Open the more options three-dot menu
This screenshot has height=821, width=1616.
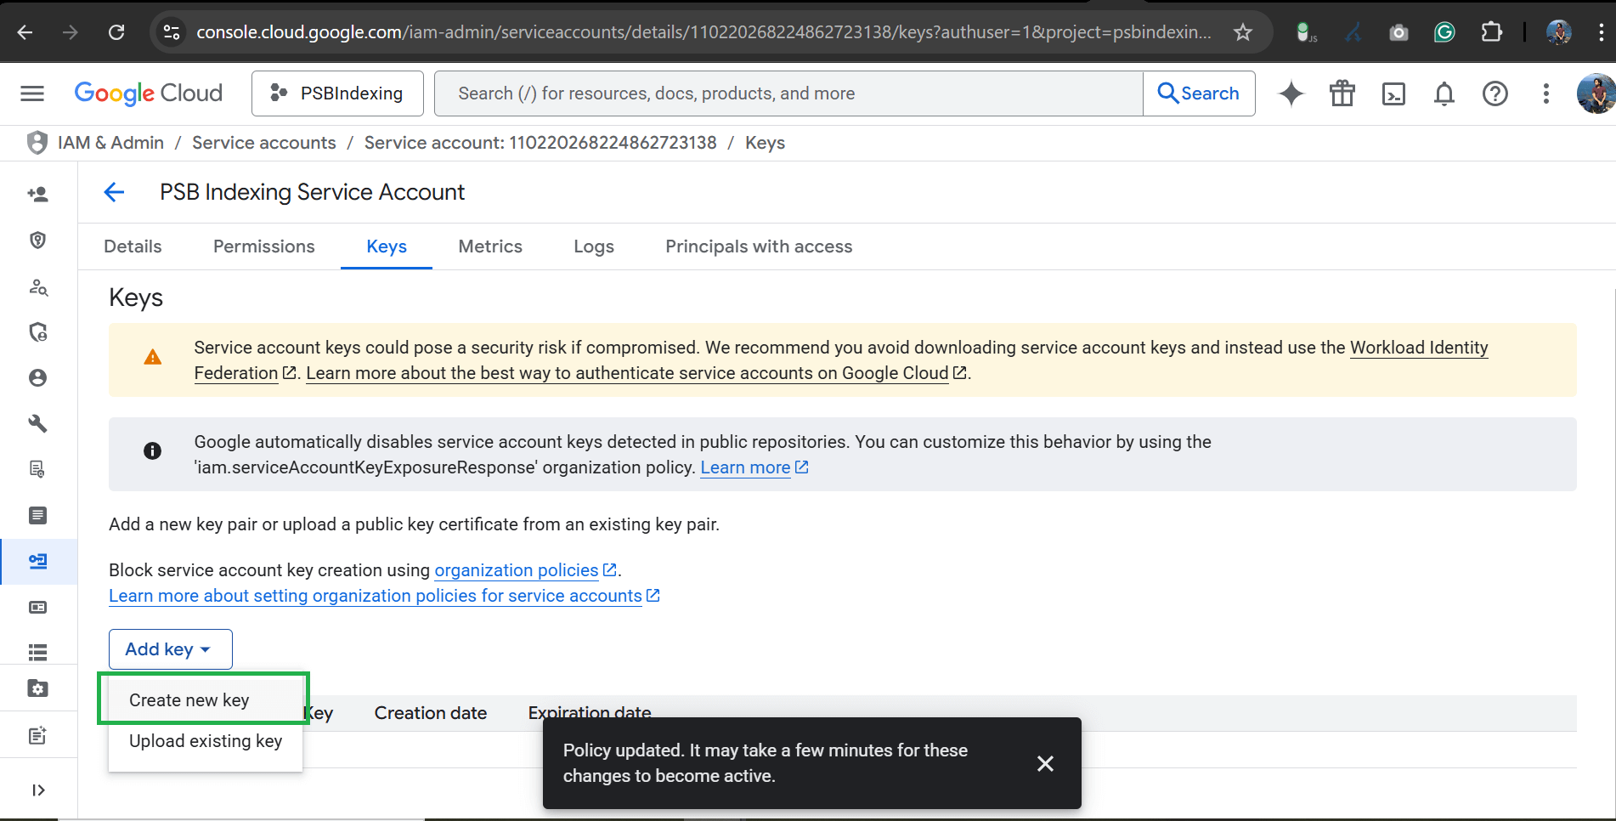click(x=1545, y=93)
